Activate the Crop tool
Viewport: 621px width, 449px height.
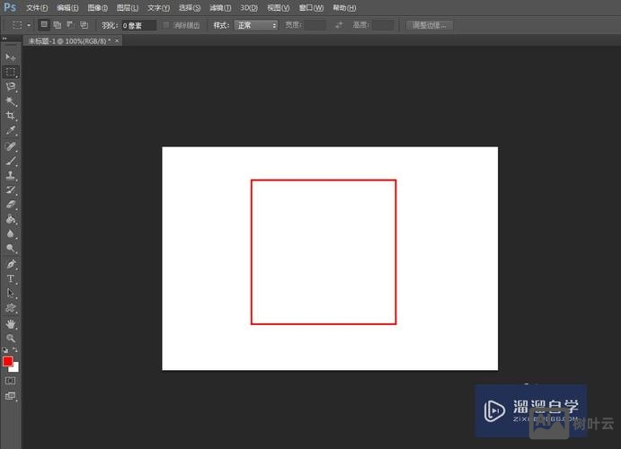[x=11, y=116]
